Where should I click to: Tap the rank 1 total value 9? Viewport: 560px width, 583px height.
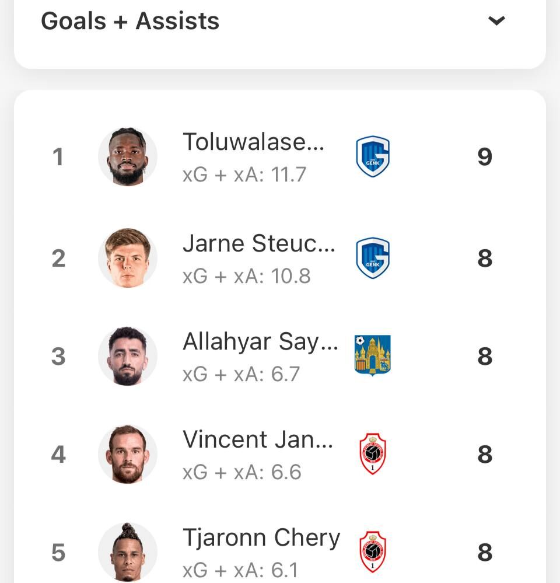pyautogui.click(x=485, y=156)
